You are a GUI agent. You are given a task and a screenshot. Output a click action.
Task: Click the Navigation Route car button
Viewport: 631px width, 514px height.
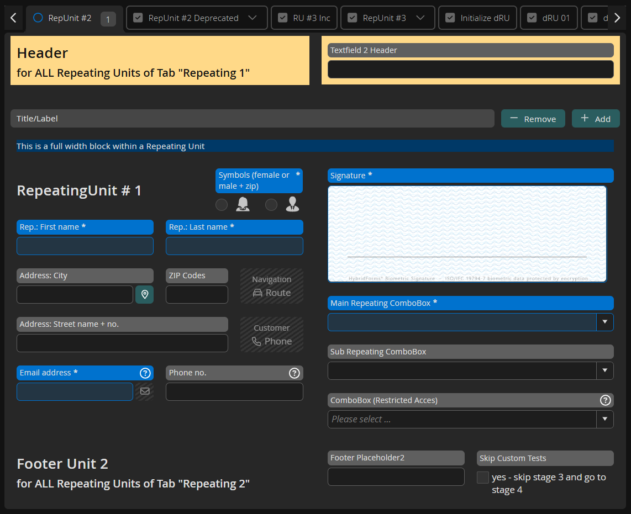pos(272,286)
